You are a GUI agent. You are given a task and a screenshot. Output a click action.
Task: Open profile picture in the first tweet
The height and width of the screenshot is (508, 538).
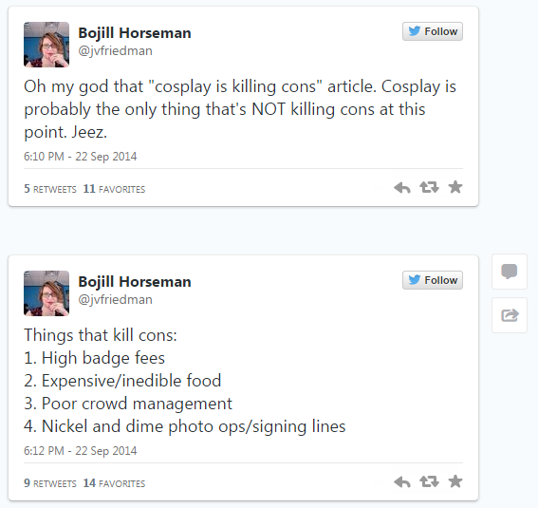[x=46, y=45]
